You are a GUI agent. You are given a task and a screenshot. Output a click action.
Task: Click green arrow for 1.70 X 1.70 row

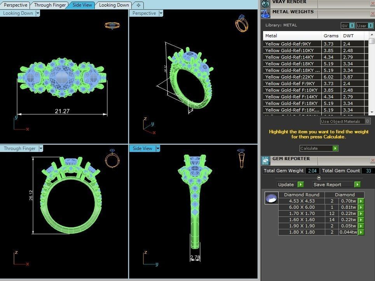(x=361, y=213)
